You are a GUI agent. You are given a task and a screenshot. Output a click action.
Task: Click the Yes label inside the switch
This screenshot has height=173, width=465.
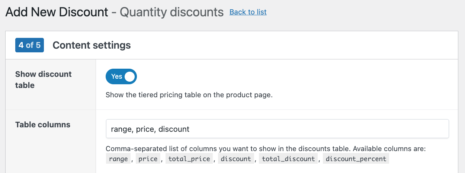[x=116, y=76]
